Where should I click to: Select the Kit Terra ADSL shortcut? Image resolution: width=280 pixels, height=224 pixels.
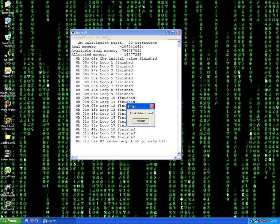(x=8, y=57)
